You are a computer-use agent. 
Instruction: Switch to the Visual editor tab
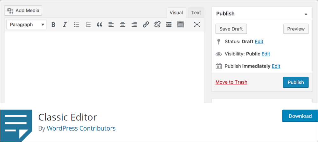click(x=176, y=13)
